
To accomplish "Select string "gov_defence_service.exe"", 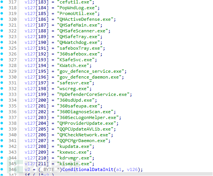I will tap(90, 71).
